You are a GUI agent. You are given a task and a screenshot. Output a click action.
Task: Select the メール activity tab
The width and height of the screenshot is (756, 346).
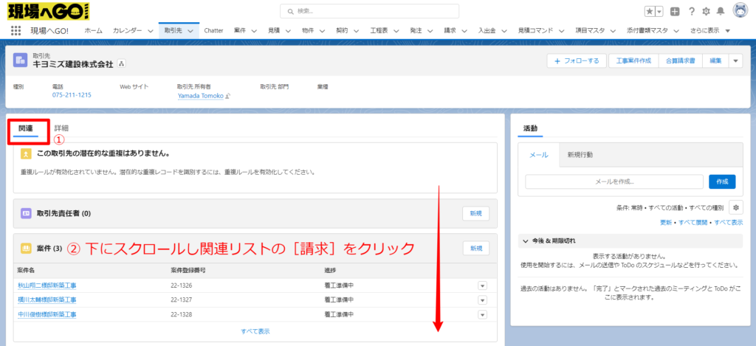[x=539, y=155]
